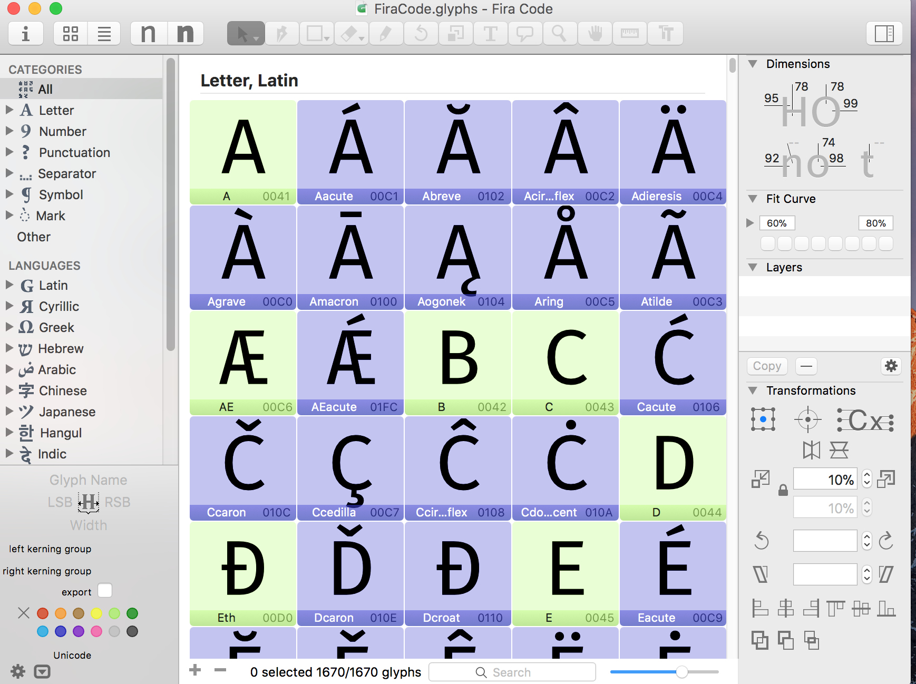
Task: Toggle the right sidebar panel visibility
Action: point(884,33)
